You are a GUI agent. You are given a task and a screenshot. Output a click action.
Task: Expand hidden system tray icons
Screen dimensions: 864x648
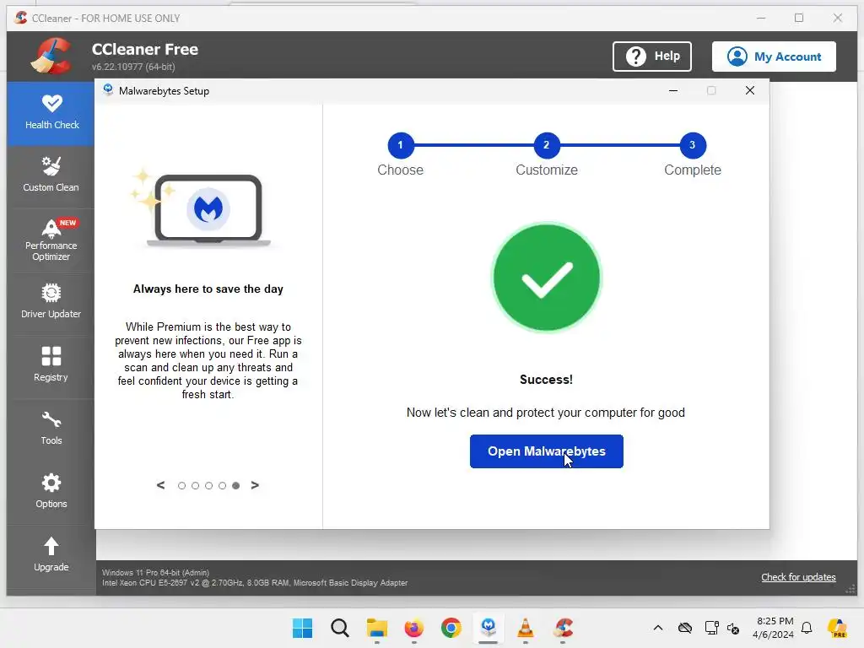click(x=658, y=628)
